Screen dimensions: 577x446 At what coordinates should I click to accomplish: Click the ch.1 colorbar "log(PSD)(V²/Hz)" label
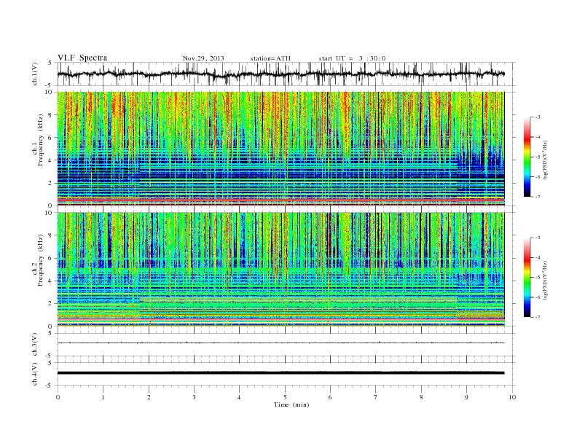point(546,160)
